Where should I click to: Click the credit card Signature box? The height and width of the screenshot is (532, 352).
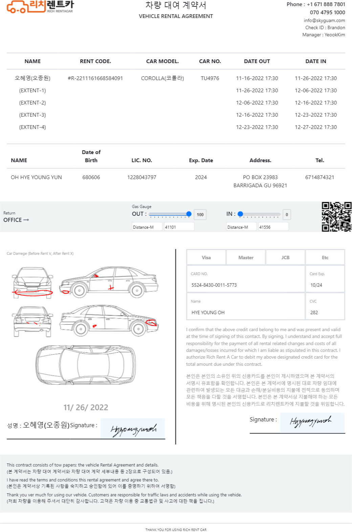pos(312,422)
